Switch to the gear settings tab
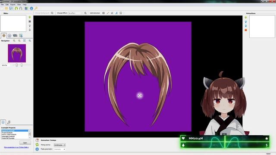 4,35
